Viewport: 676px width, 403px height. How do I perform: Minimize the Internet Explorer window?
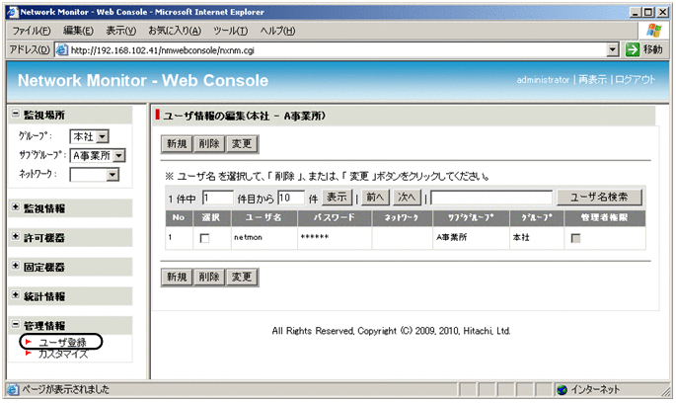pos(635,12)
